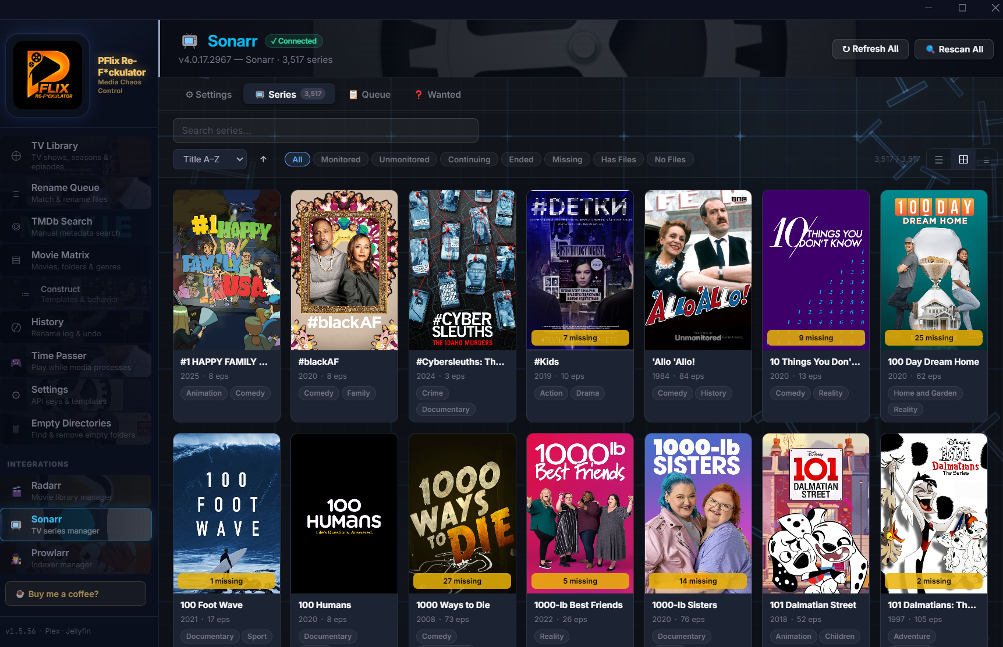Click the Rescan All button
Screen dimensions: 1003x647
tap(954, 49)
